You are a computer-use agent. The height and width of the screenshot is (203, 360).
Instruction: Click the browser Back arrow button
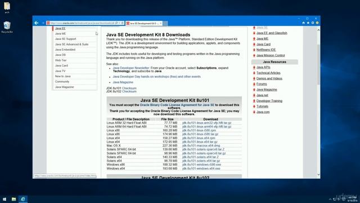36,23
